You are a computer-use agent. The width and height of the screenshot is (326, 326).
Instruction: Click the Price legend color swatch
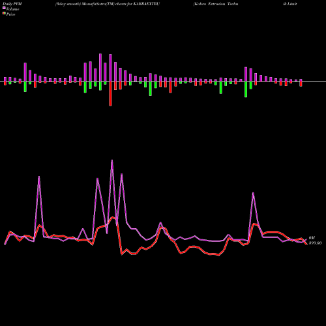tap(4, 14)
